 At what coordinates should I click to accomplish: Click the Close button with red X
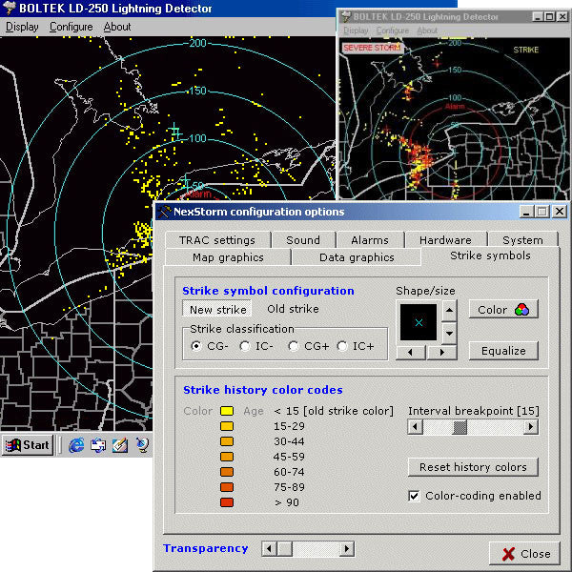pyautogui.click(x=524, y=553)
